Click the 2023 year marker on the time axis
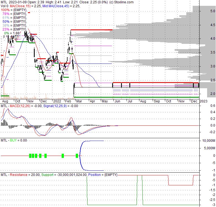 tap(203, 101)
